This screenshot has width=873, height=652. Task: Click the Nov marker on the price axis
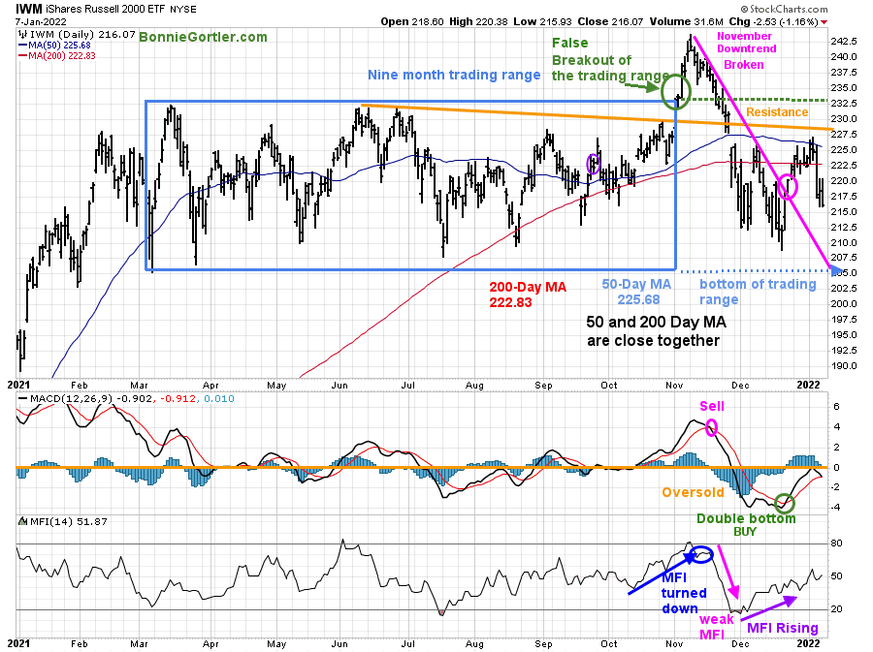coord(674,386)
